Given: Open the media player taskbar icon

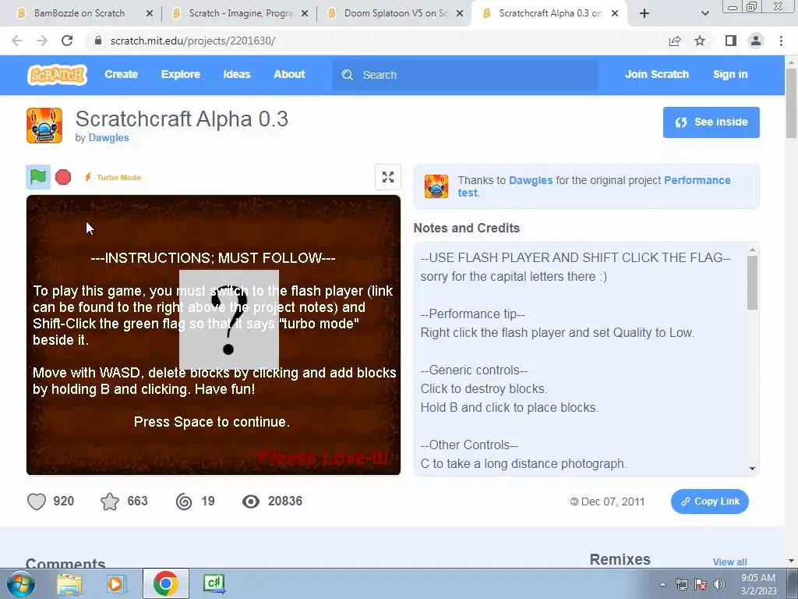Looking at the screenshot, I should click(x=116, y=584).
